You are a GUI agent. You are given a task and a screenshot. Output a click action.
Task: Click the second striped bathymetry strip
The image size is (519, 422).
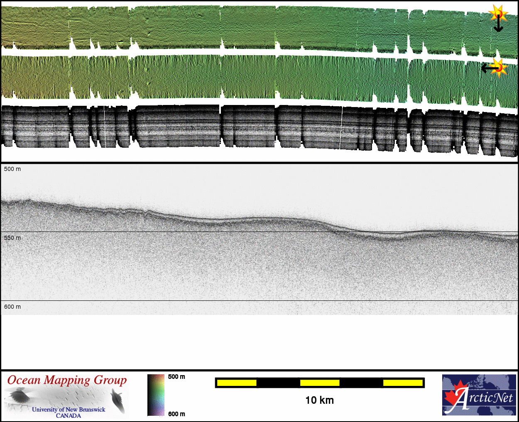tap(249, 77)
